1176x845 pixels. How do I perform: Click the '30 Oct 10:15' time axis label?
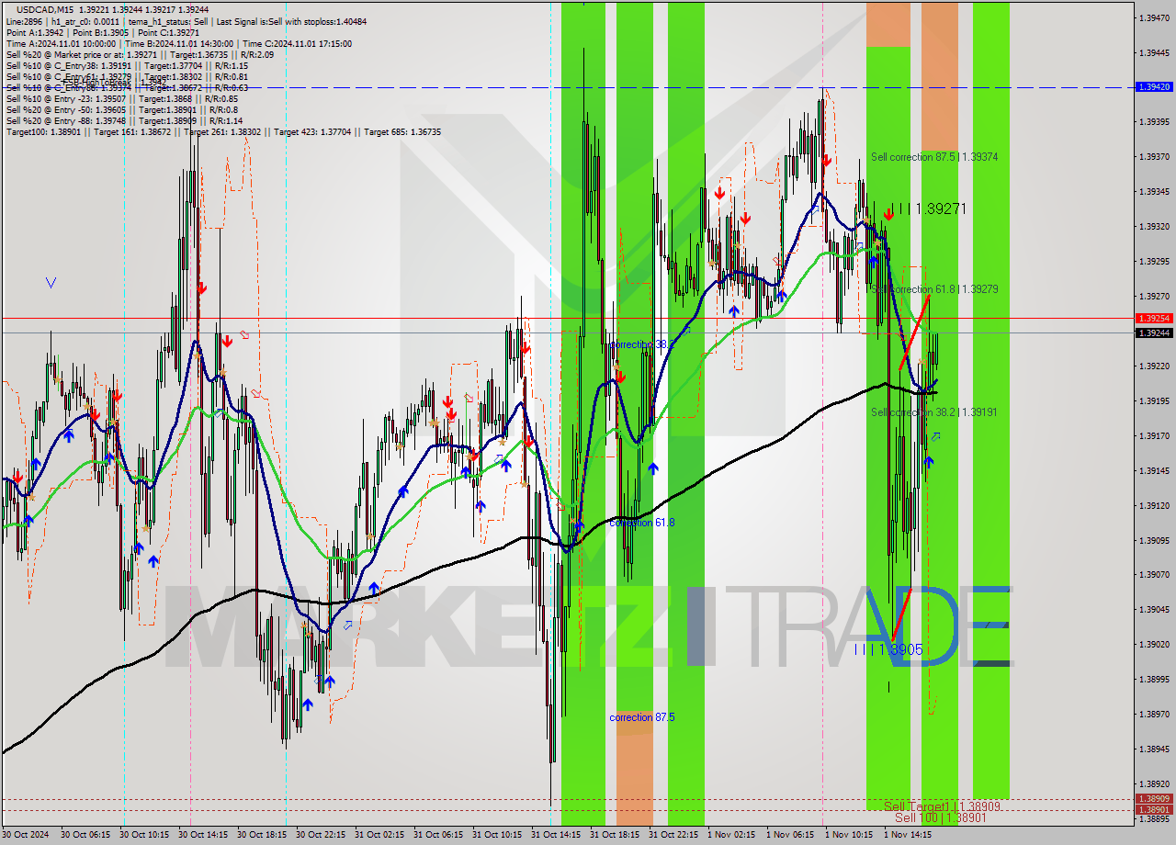click(144, 835)
